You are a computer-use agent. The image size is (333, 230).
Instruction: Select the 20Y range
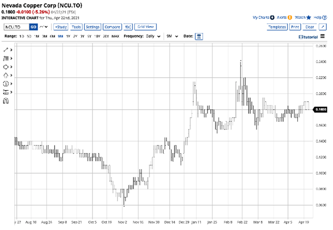click(106, 36)
